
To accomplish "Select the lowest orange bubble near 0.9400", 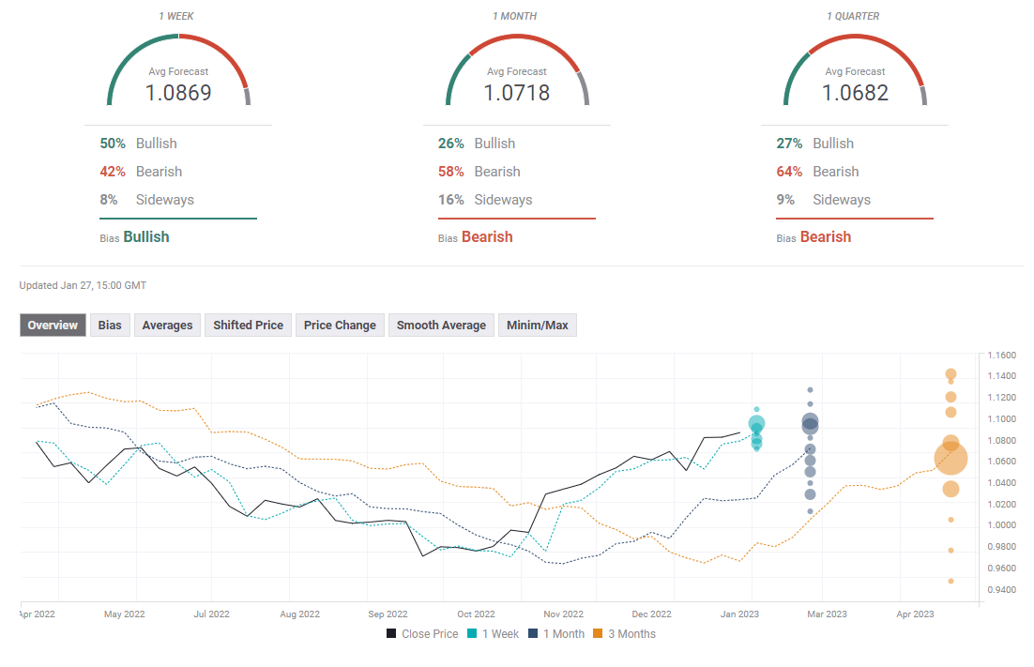I will [950, 581].
